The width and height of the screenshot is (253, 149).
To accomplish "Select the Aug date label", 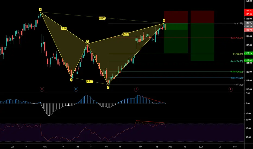I will 45,147.
